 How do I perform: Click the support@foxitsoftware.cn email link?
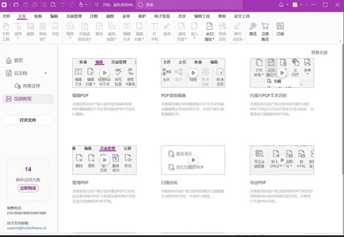(x=26, y=228)
